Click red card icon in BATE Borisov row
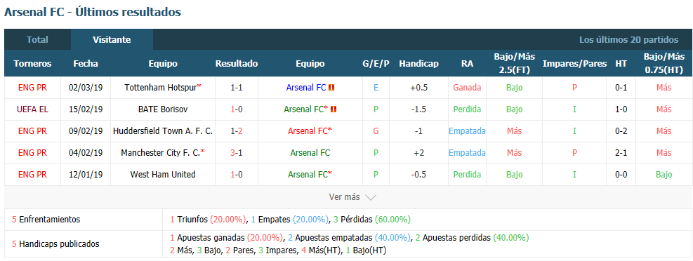The image size is (693, 261). point(334,109)
